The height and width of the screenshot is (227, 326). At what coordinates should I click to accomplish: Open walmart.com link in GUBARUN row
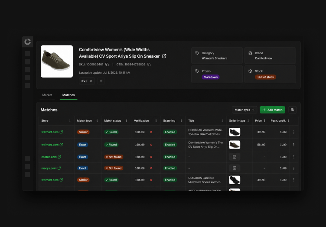tap(52, 180)
